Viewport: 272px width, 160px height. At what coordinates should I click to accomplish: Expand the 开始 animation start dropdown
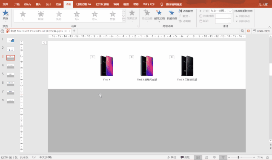[x=230, y=11]
